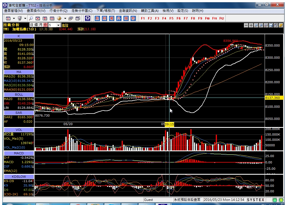Click the red X box toolbar icon

tap(38, 18)
